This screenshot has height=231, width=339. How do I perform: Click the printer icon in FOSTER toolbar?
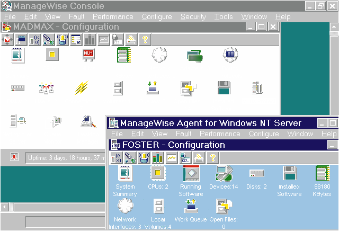tap(199, 158)
